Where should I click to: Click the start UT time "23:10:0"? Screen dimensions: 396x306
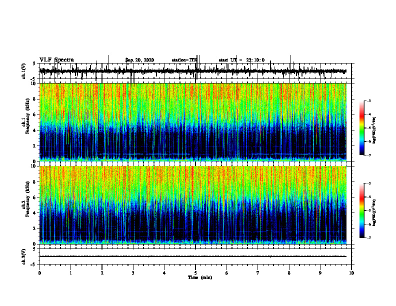(x=255, y=60)
